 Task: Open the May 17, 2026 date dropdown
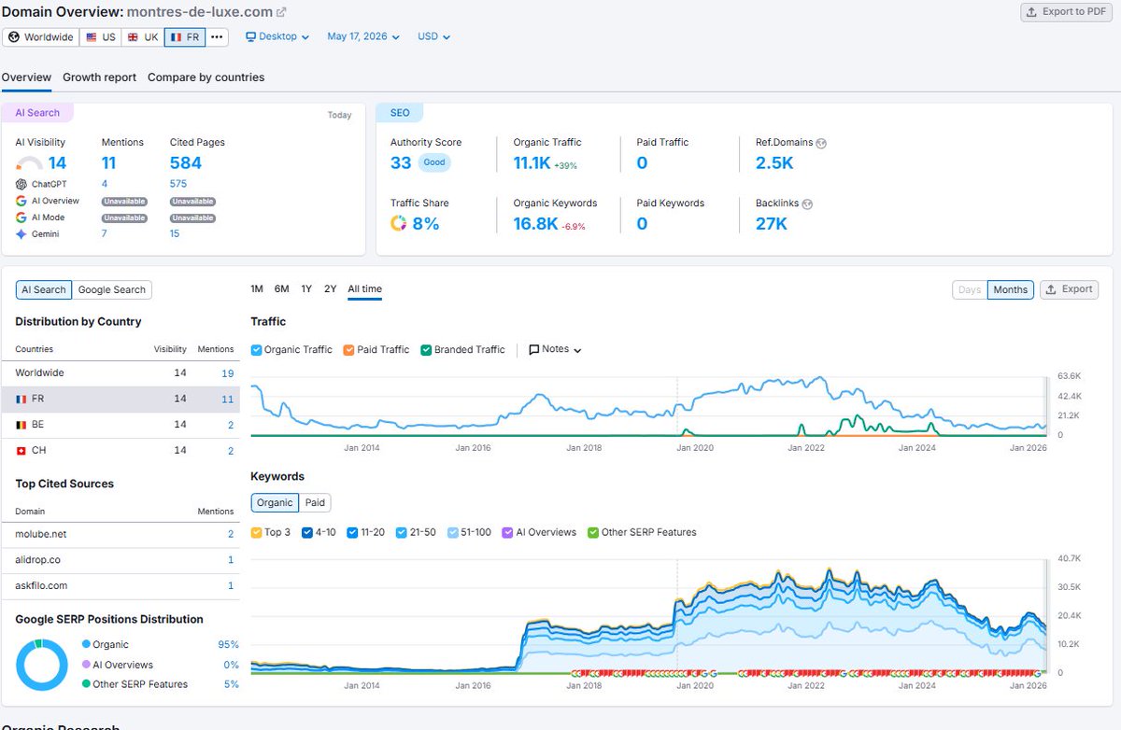coord(363,36)
